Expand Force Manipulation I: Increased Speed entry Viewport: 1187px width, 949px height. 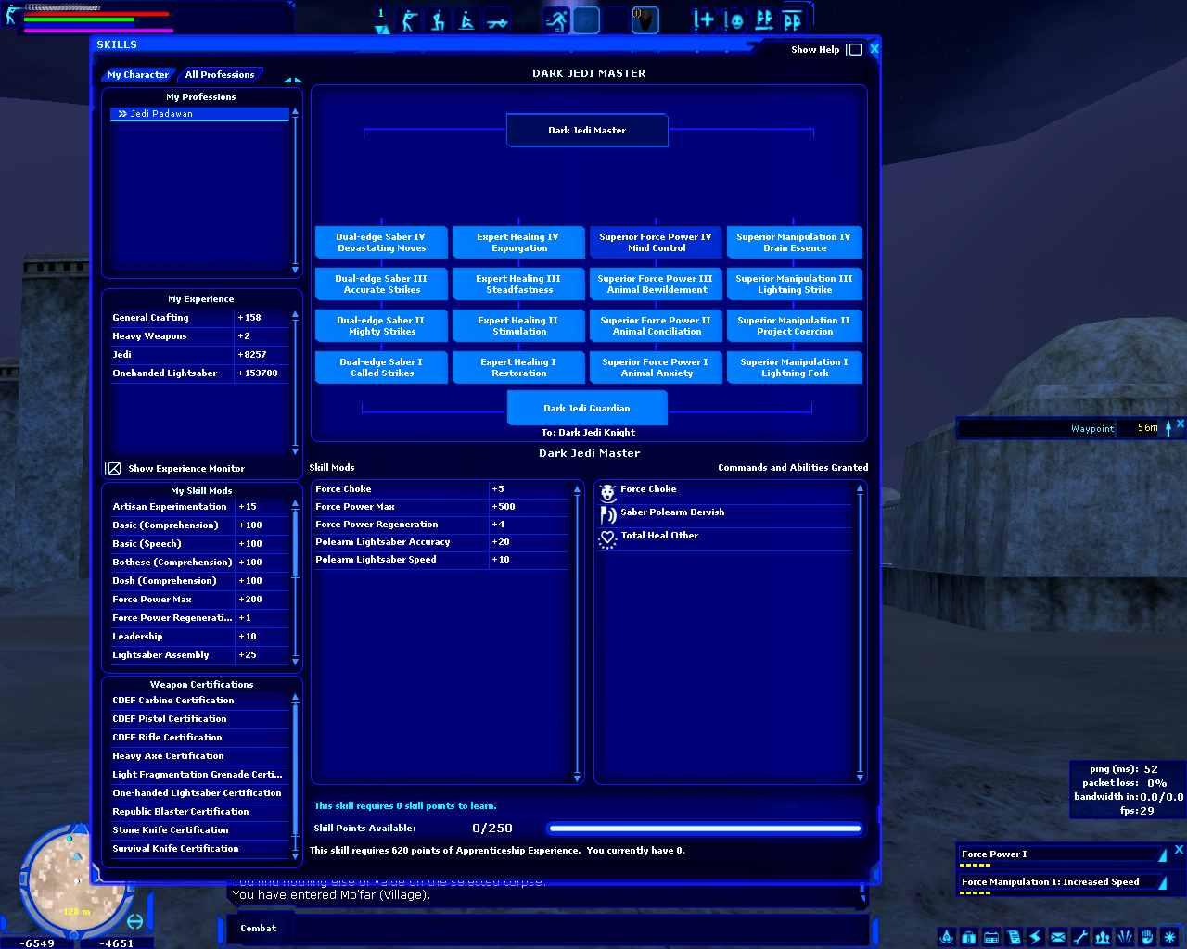(1162, 883)
